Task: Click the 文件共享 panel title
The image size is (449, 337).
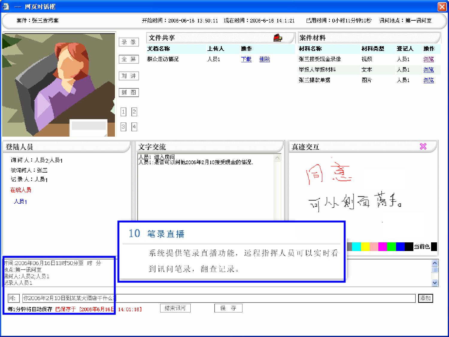Action: pyautogui.click(x=162, y=38)
